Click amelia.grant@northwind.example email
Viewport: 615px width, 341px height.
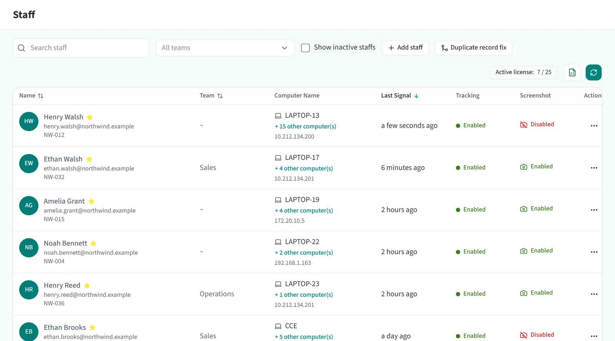(90, 211)
